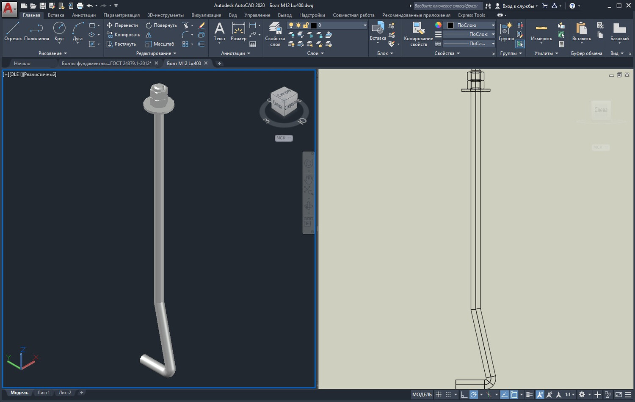Viewport: 635px width, 402px height.
Task: Activate the Перенести move command
Action: 122,25
